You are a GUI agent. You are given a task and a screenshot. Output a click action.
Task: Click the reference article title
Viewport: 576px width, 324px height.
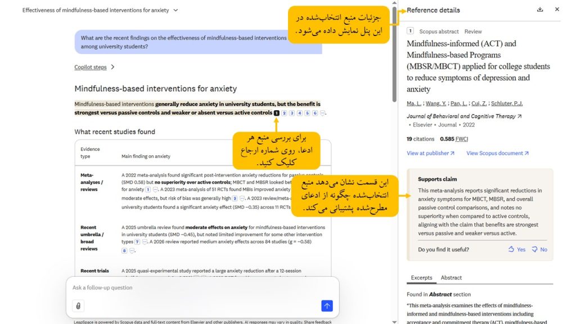(478, 66)
